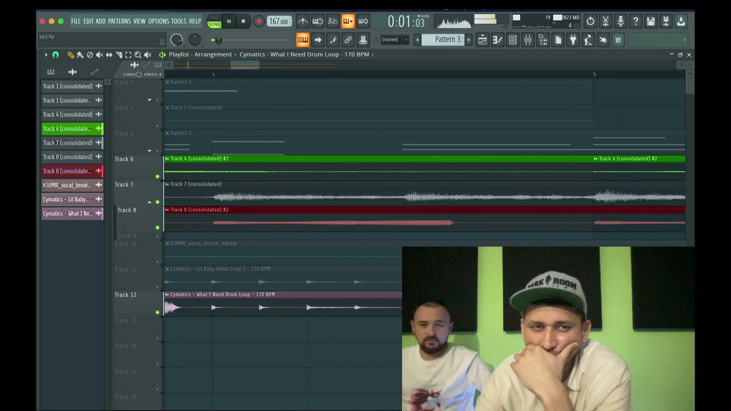Mute Track 6 with its green LED
Viewport: 731px width, 411px height.
tap(158, 176)
